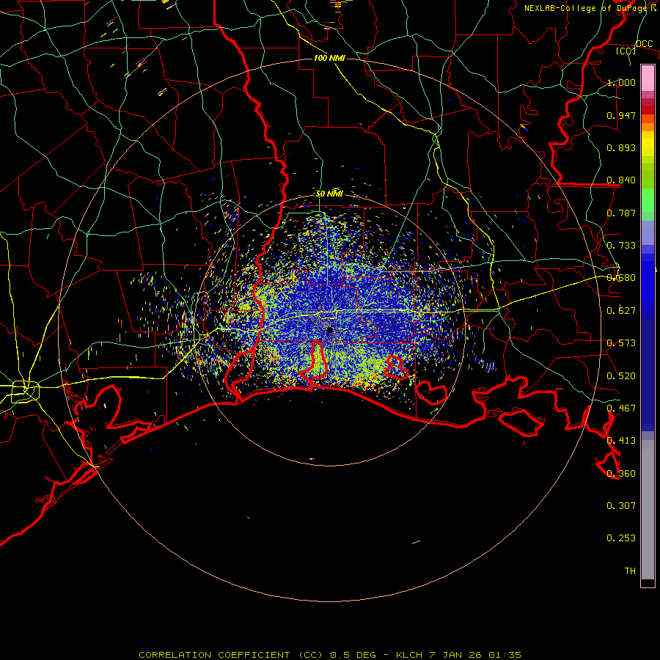Image resolution: width=660 pixels, height=660 pixels.
Task: Click the 0.947 scale value
Action: 621,115
